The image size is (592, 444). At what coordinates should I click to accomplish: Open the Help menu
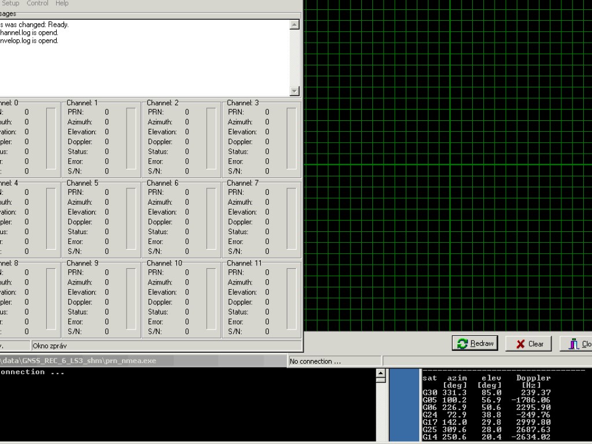click(x=62, y=3)
